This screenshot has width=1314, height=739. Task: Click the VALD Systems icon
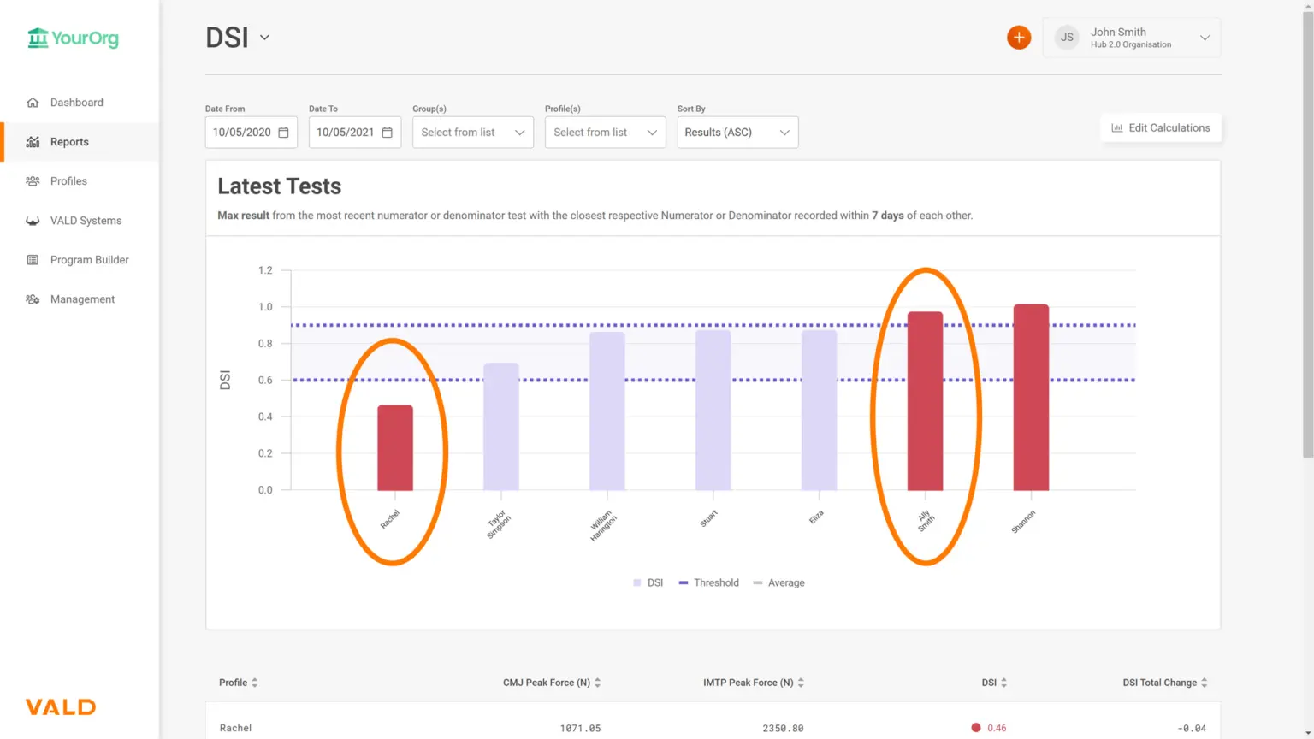(x=33, y=221)
